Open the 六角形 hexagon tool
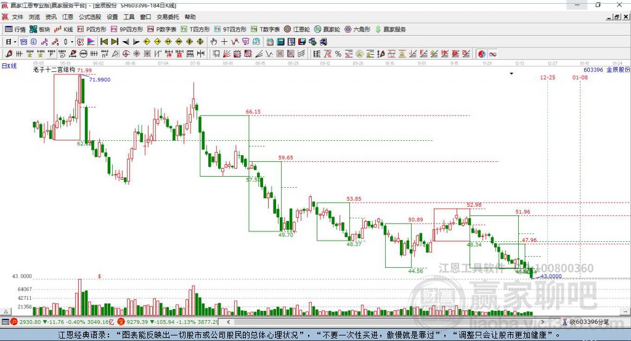 pos(357,30)
